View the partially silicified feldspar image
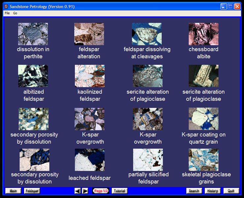 point(148,160)
